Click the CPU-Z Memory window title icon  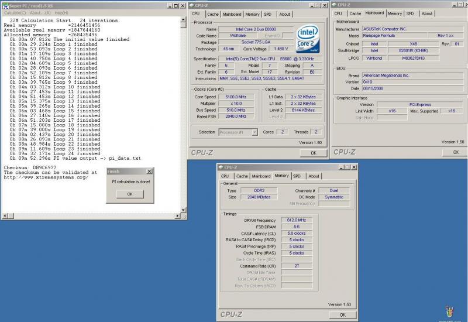click(221, 167)
